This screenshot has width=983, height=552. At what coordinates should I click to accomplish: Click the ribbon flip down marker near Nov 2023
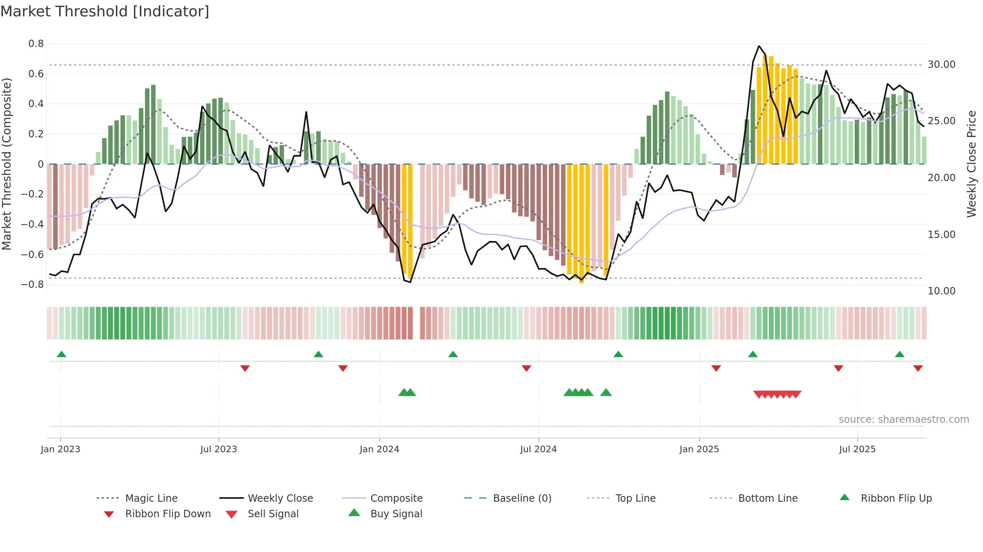coord(343,368)
